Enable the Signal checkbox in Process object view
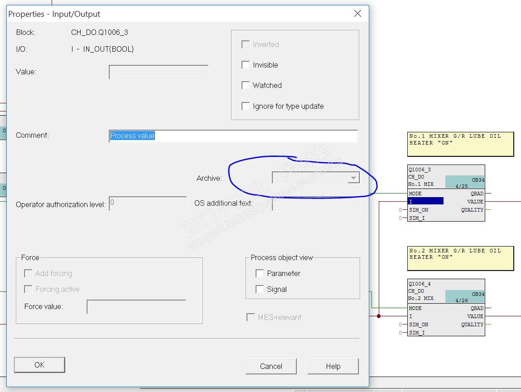The height and width of the screenshot is (392, 521). pos(260,289)
